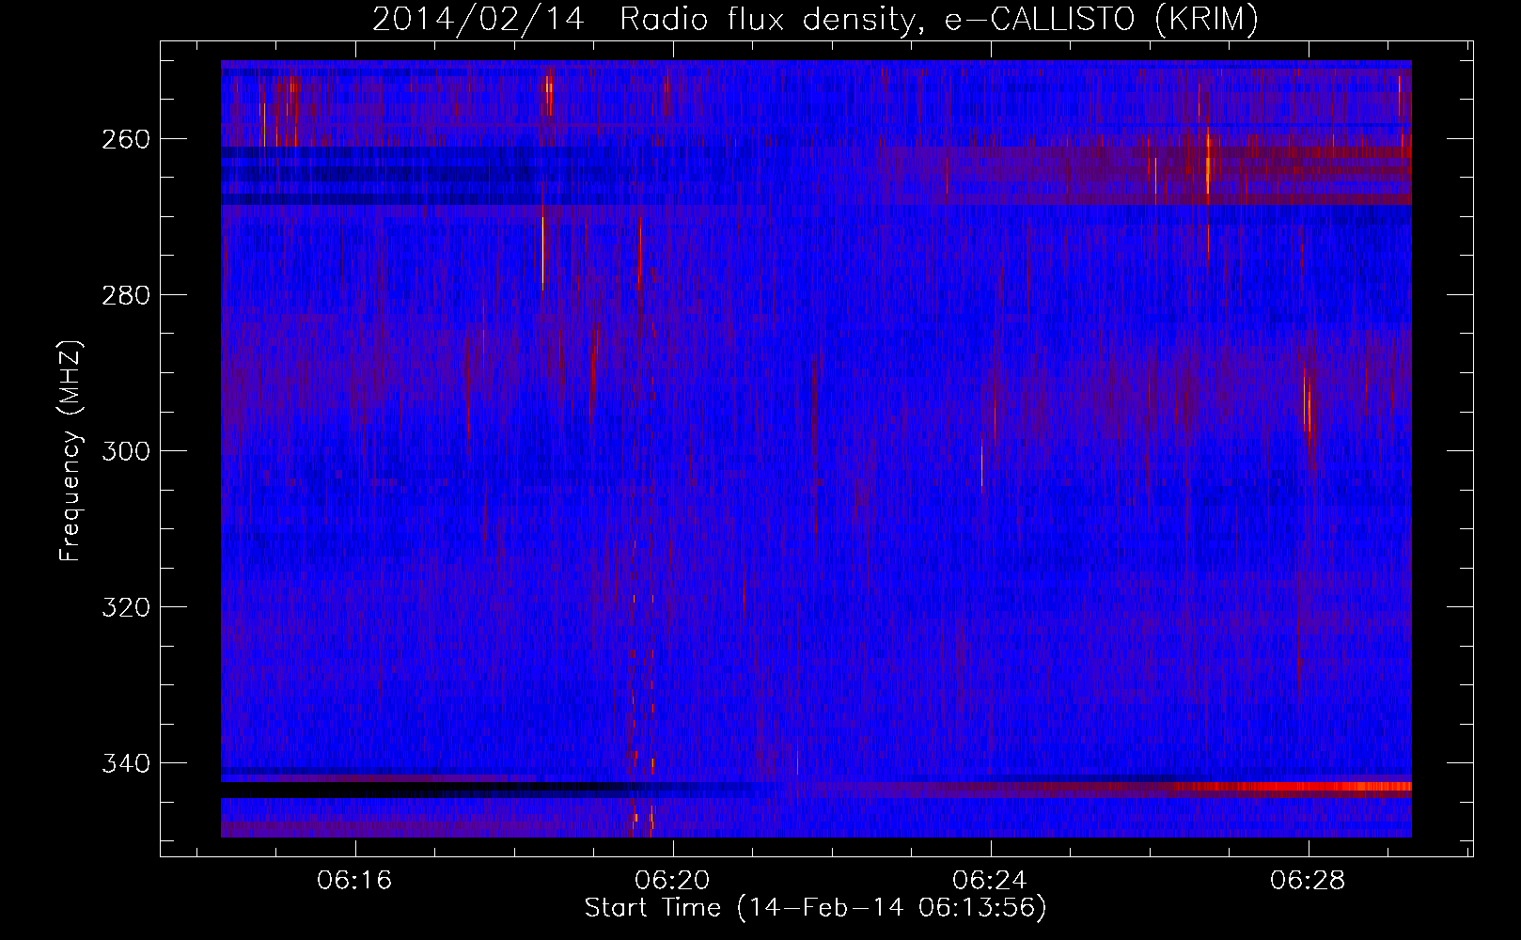
Task: Click the 06:16 time tick label
Action: (354, 881)
